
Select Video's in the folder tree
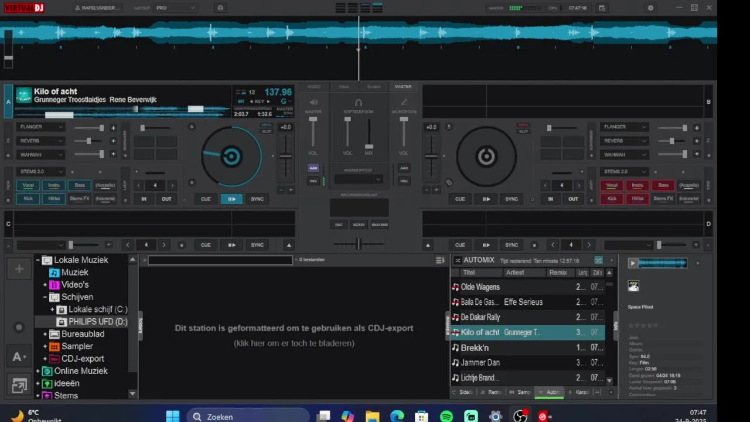(75, 285)
